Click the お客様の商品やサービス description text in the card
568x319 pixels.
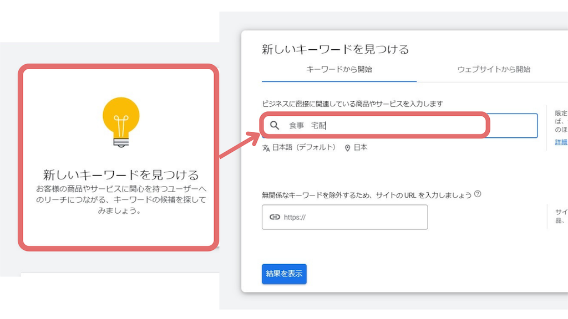[120, 199]
